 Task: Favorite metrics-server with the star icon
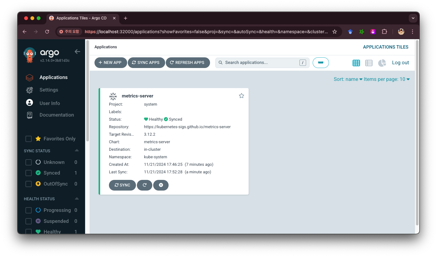[x=241, y=96]
